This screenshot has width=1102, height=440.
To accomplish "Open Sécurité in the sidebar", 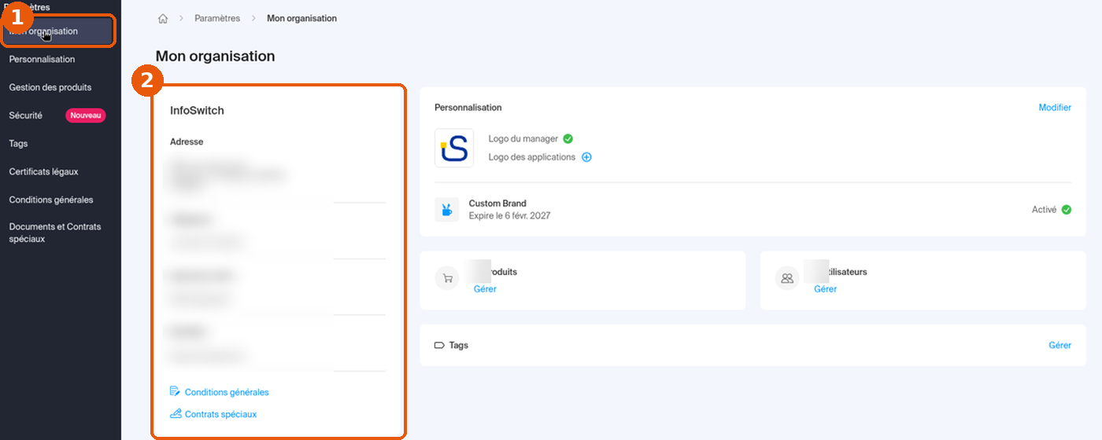I will point(26,115).
